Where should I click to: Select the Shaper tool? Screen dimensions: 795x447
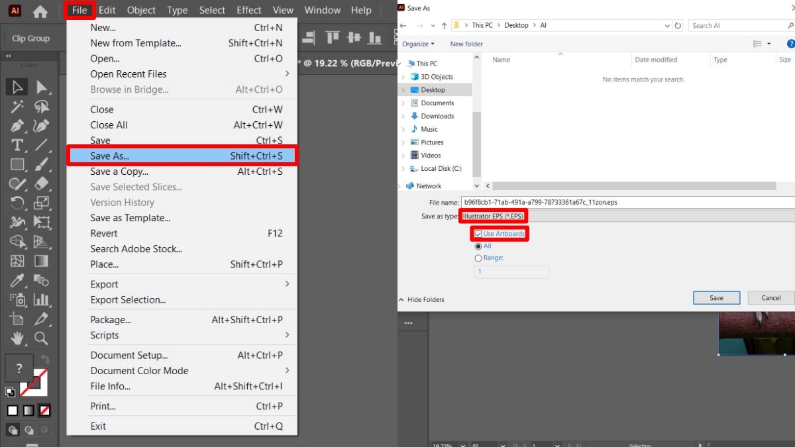[x=17, y=183]
